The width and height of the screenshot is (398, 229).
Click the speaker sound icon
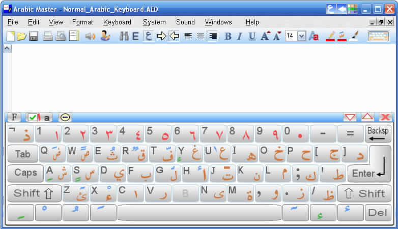click(x=90, y=36)
